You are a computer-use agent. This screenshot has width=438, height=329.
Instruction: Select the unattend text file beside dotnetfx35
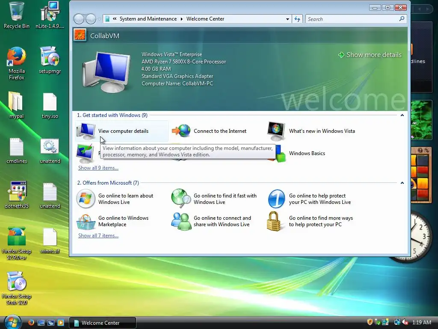point(50,195)
